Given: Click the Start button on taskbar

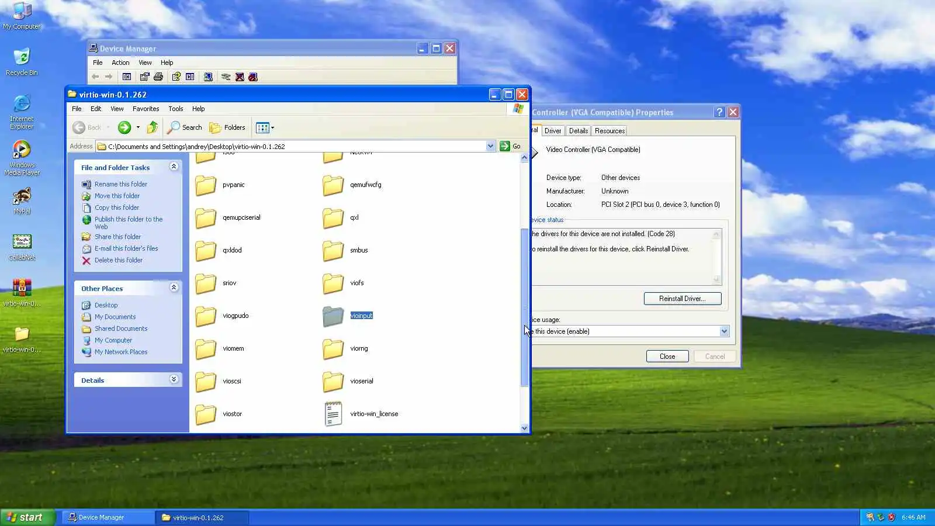Looking at the screenshot, I should pyautogui.click(x=27, y=517).
